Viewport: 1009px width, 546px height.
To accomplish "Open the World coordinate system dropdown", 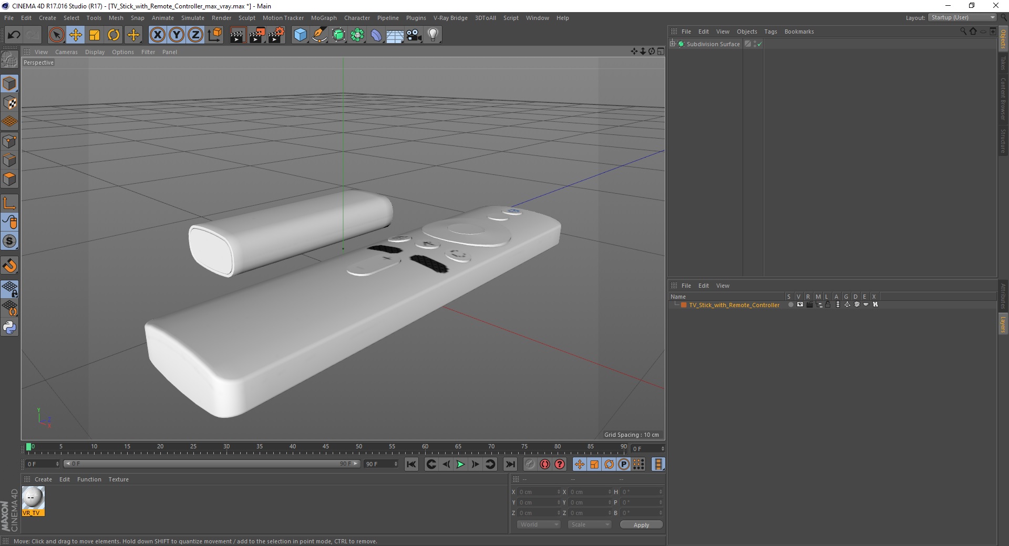I will (x=539, y=524).
